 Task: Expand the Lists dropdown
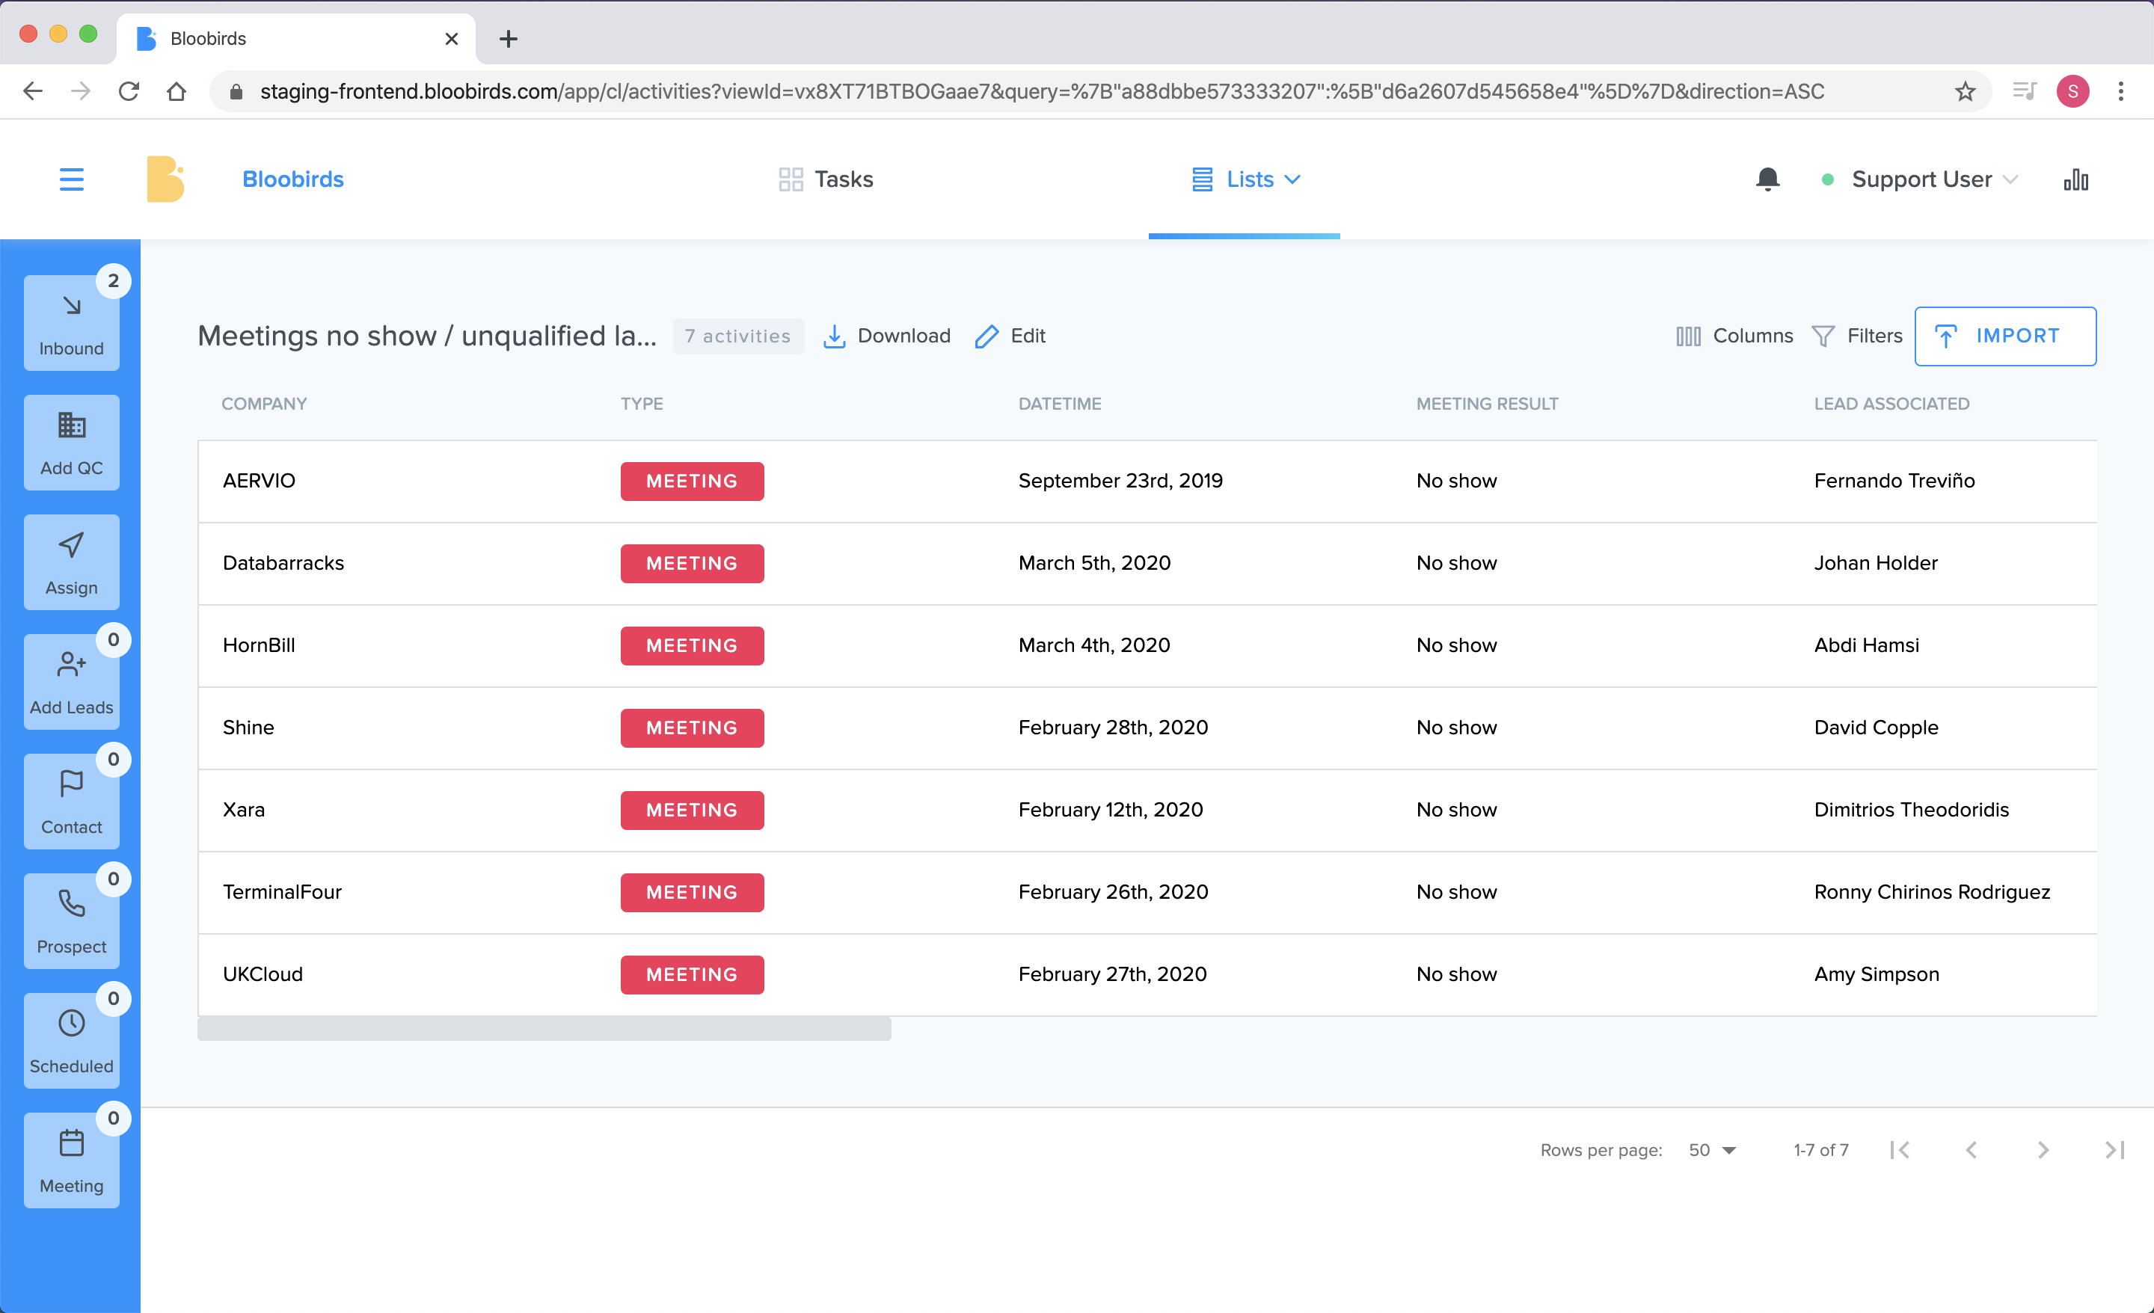click(x=1246, y=179)
